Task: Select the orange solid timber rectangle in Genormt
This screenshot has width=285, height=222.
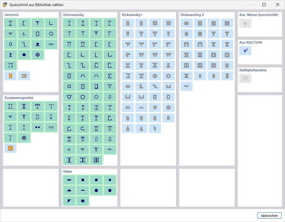Action: (x=10, y=76)
